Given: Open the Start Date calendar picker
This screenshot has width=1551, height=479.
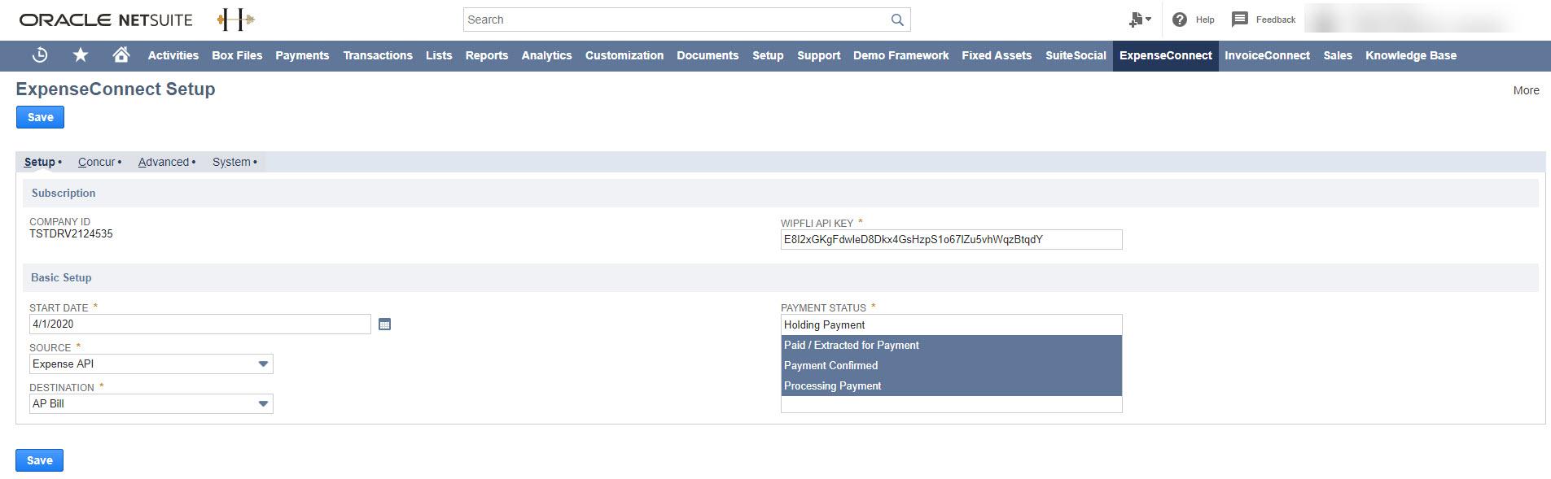Looking at the screenshot, I should tap(385, 324).
